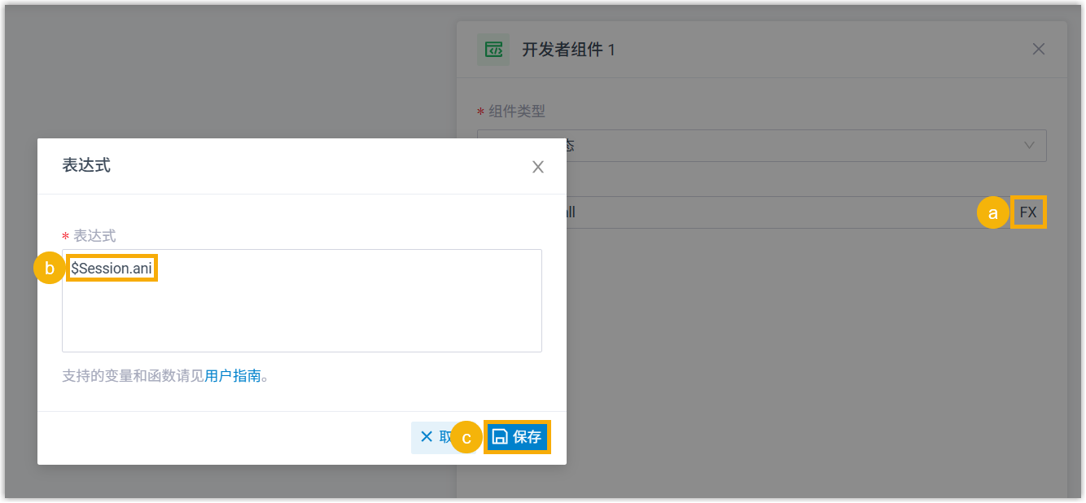Click inside the expression text area
This screenshot has height=503, width=1086.
301,313
